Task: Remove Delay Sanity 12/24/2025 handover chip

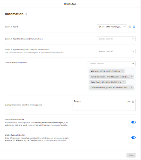Action: point(124,82)
